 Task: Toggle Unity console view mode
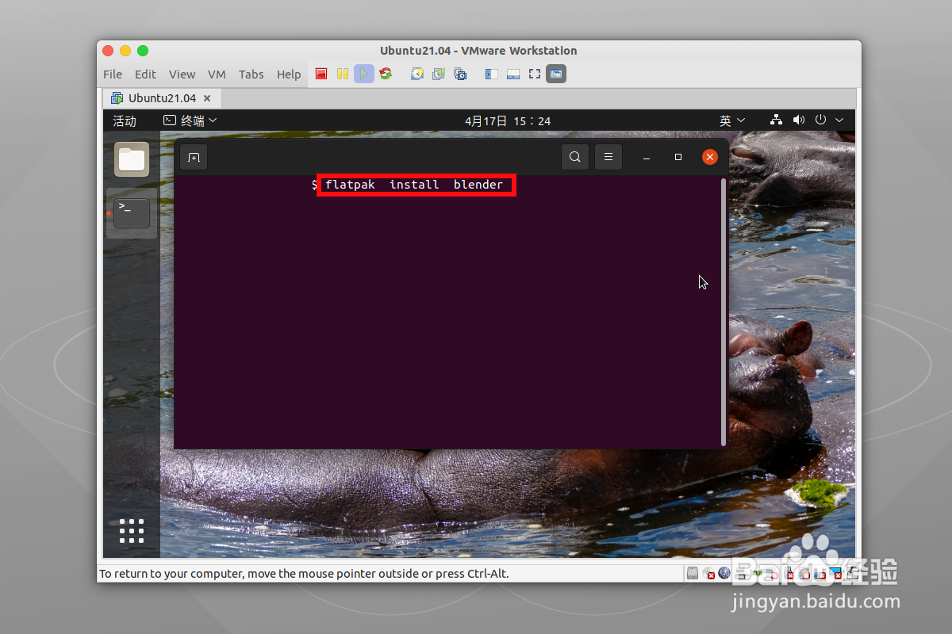(555, 73)
